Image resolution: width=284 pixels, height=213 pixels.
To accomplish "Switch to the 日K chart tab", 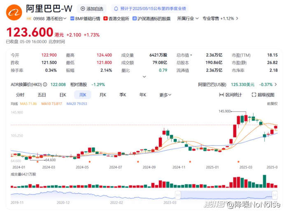I will point(63,95).
